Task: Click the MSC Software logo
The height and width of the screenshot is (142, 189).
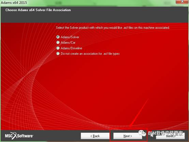Action: [19, 136]
